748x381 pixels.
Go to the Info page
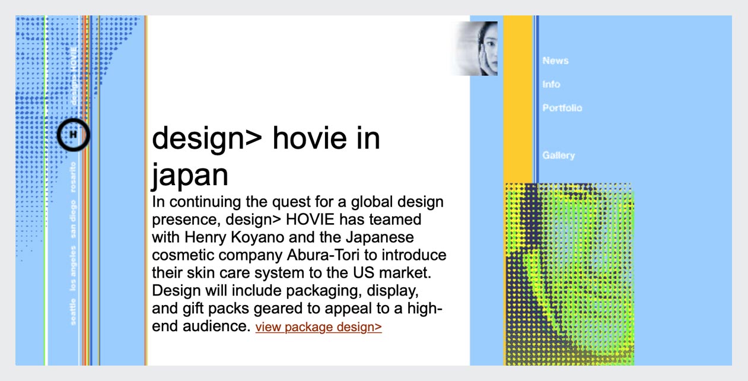tap(551, 84)
